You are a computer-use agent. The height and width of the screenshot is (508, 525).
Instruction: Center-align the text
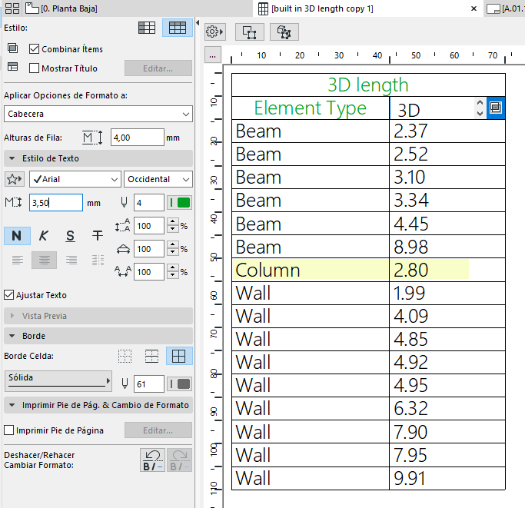tap(44, 261)
